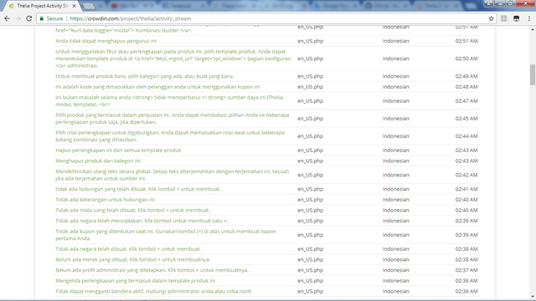Click Indonesian in 'Hapus perlengkapan ini' row
536x301 pixels.
point(396,150)
